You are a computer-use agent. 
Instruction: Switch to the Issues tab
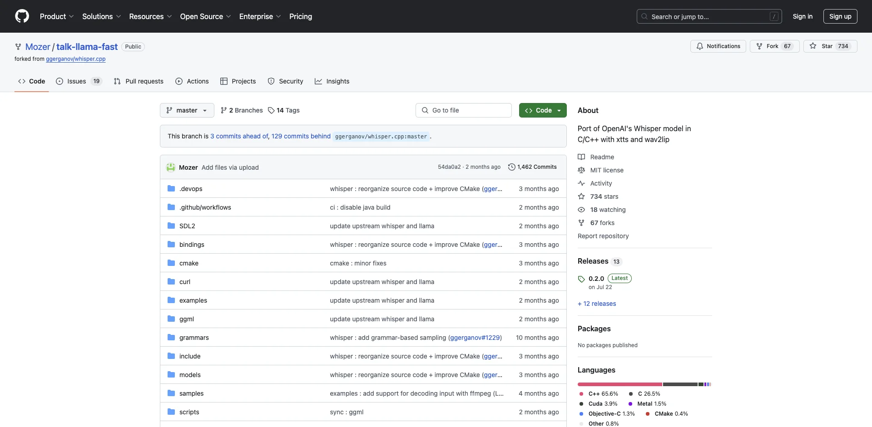79,81
